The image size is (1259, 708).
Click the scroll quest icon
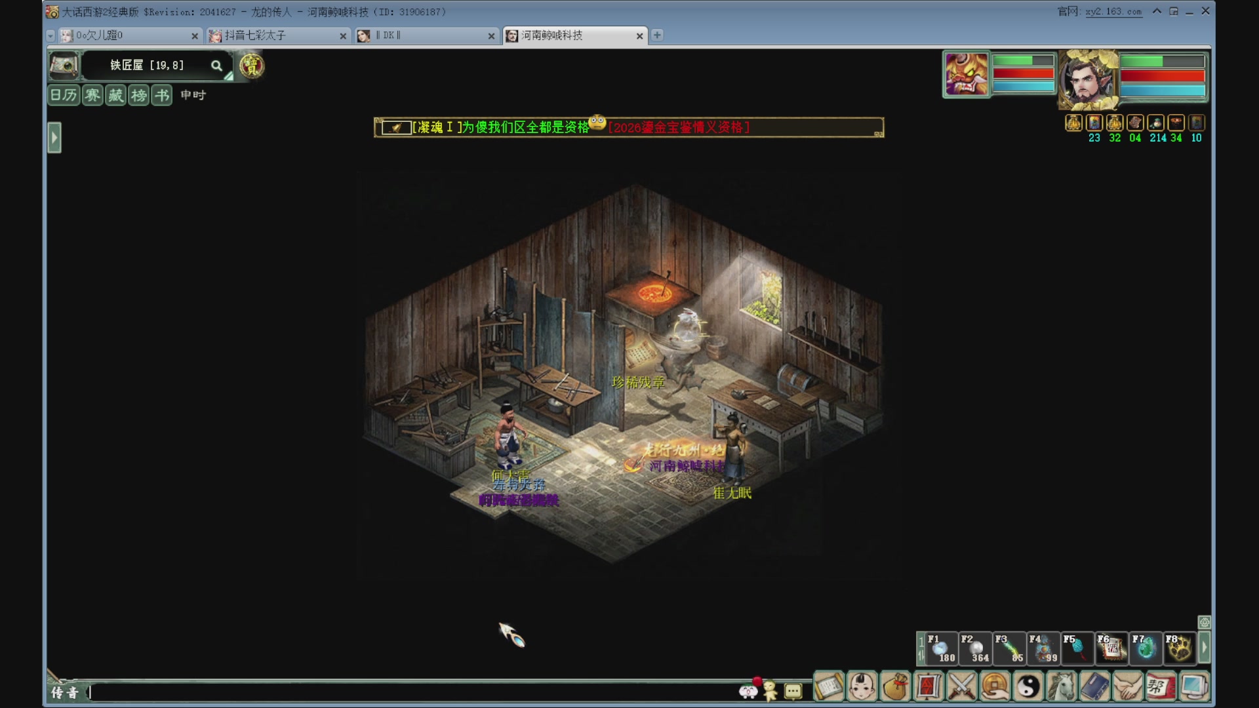pyautogui.click(x=829, y=686)
